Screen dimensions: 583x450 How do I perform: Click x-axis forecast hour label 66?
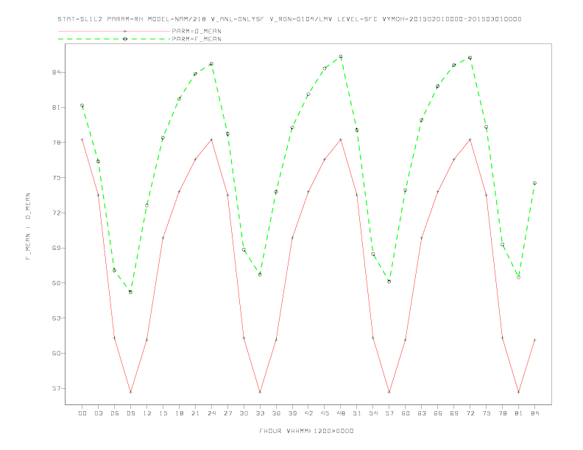pos(438,413)
